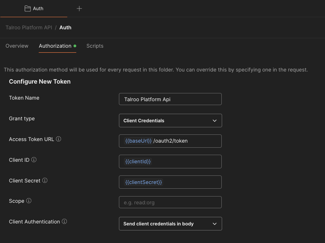Click the {{baseUrl}} variable token
This screenshot has height=243, width=325.
(138, 141)
